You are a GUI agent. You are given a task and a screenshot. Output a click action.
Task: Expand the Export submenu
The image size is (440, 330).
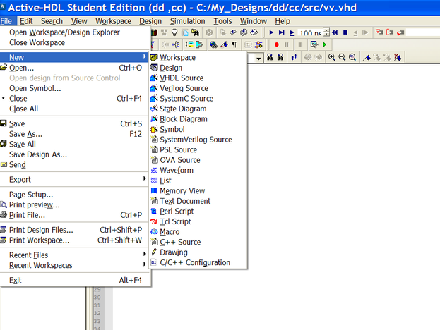(74, 180)
